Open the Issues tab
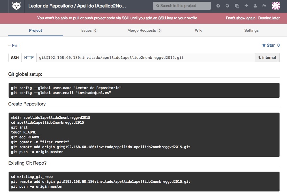 pyautogui.click(x=88, y=31)
